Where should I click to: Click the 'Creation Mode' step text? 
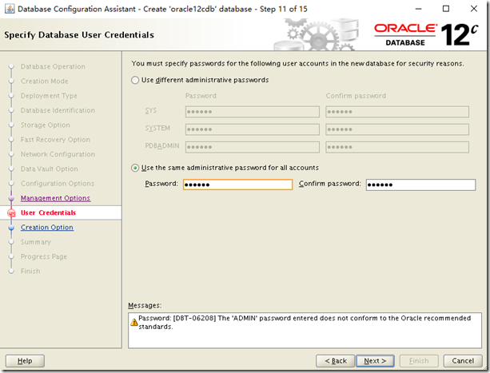pos(45,81)
